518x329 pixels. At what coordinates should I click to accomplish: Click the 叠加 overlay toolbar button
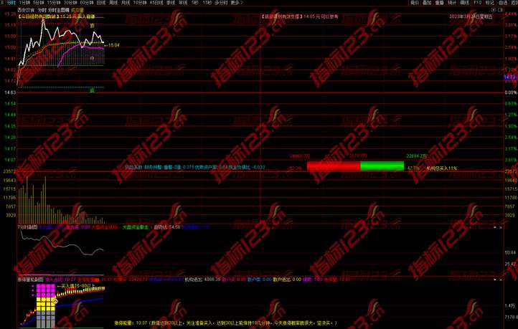[x=426, y=3]
